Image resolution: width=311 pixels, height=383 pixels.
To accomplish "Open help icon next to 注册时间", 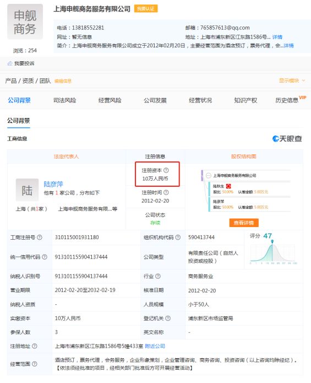I will click(x=166, y=192).
